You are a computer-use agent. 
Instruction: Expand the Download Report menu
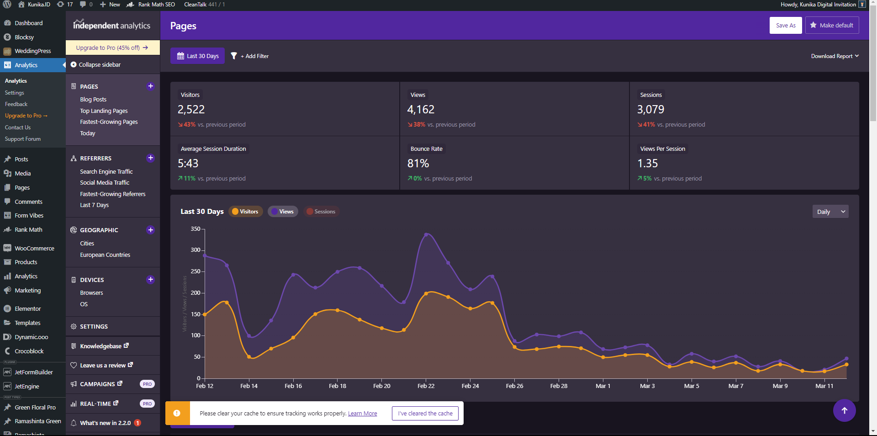(x=835, y=56)
